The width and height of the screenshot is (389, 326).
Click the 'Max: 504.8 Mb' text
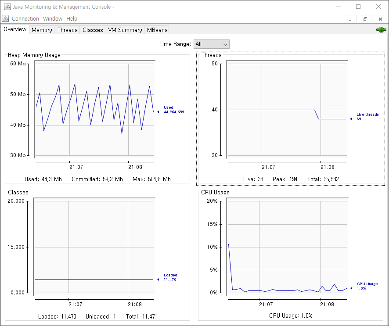(151, 179)
